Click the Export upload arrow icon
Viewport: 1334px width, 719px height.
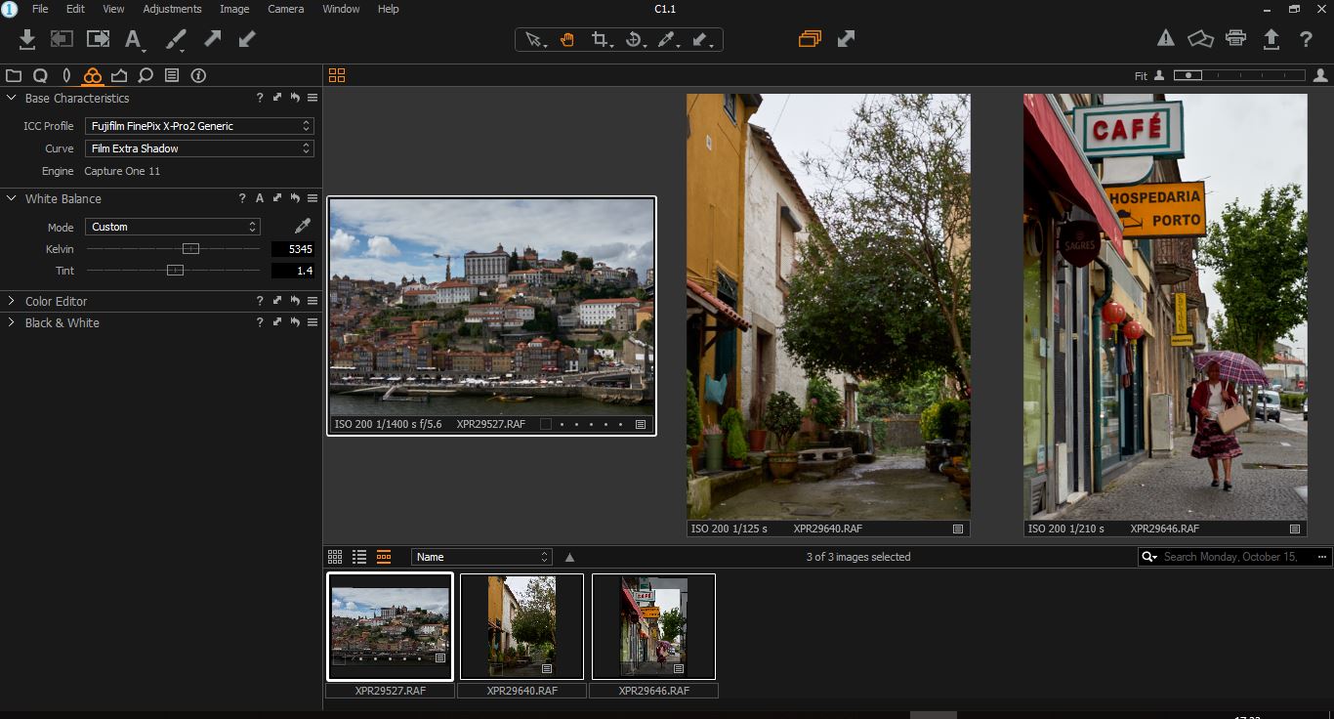(x=1271, y=39)
